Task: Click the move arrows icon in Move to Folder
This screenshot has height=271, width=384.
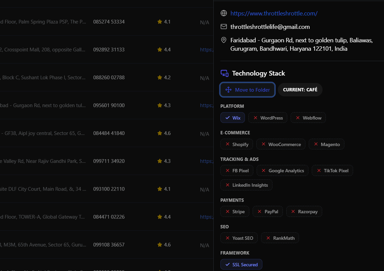Action: pos(228,90)
